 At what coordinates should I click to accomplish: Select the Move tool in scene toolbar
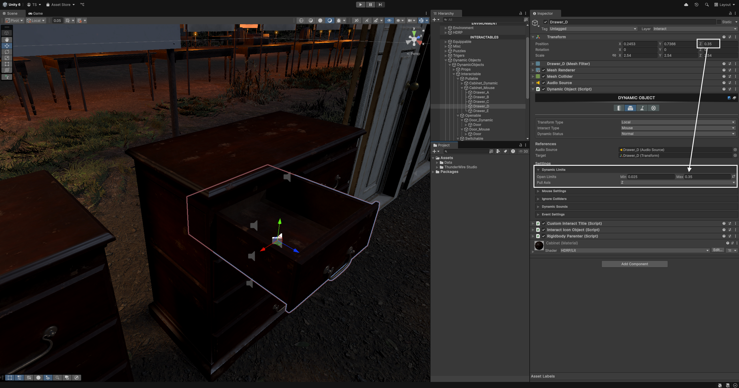pyautogui.click(x=7, y=46)
